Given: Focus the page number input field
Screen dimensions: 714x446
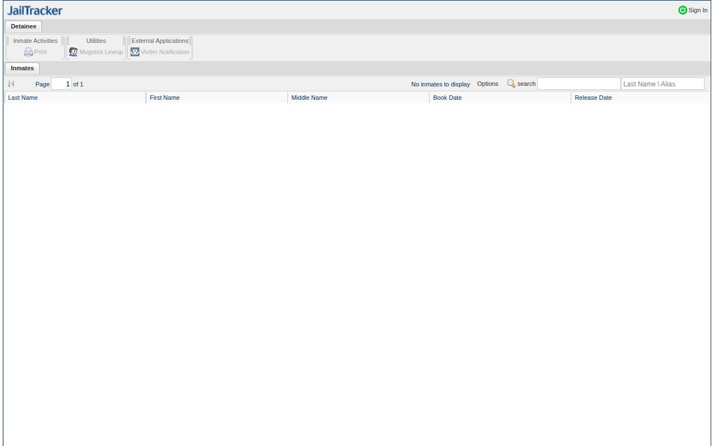Looking at the screenshot, I should [x=61, y=84].
